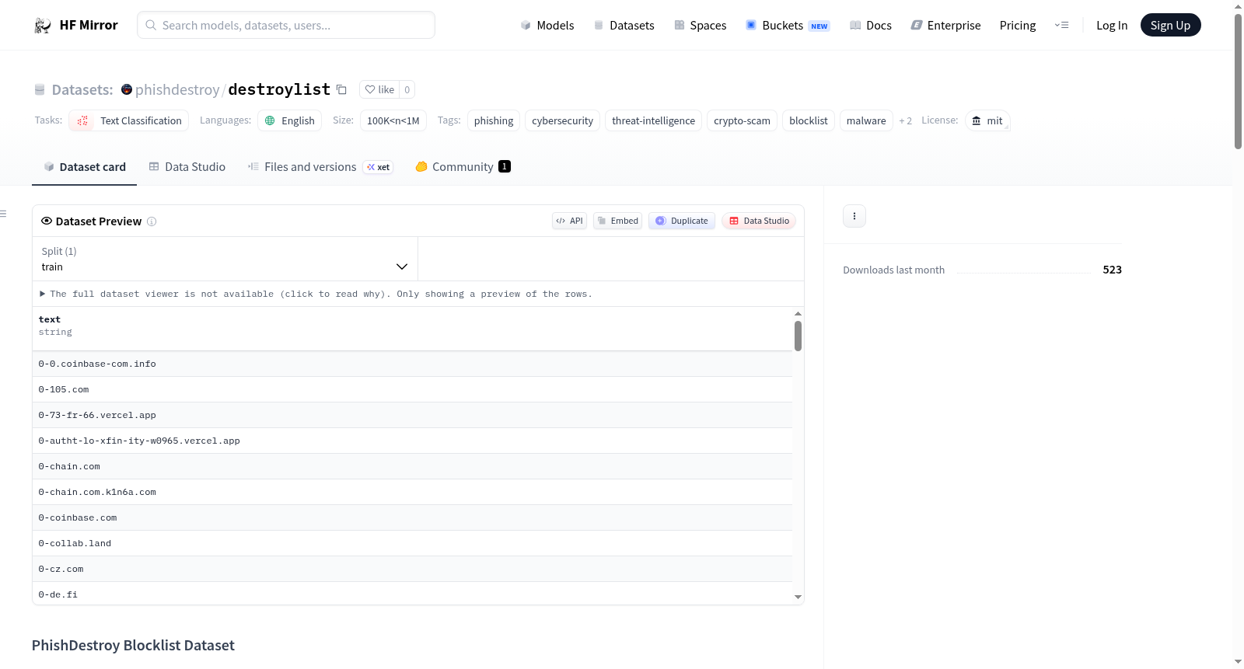
Task: Open the Models page
Action: tap(547, 26)
